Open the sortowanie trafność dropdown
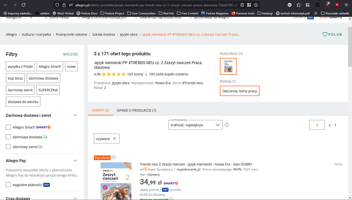352x200 pixels. [x=195, y=125]
